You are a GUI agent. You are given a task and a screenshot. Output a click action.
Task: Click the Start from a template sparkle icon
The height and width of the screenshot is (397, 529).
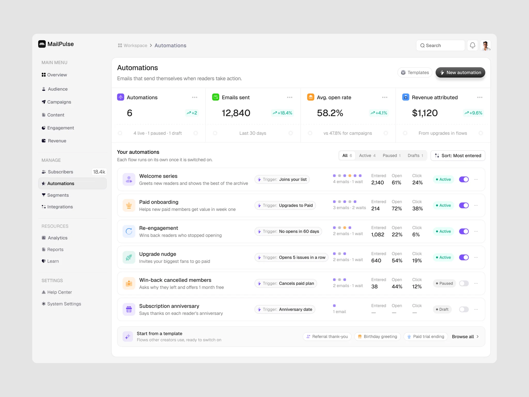click(x=128, y=337)
